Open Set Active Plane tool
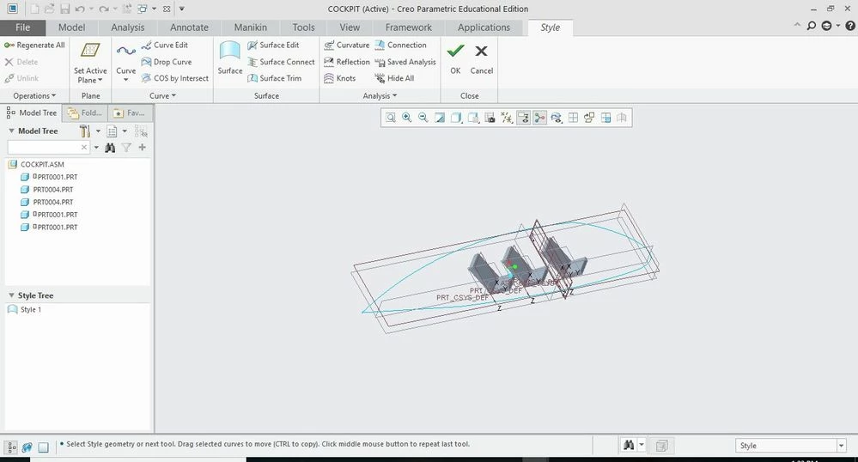Viewport: 858px width, 462px height. pyautogui.click(x=90, y=63)
